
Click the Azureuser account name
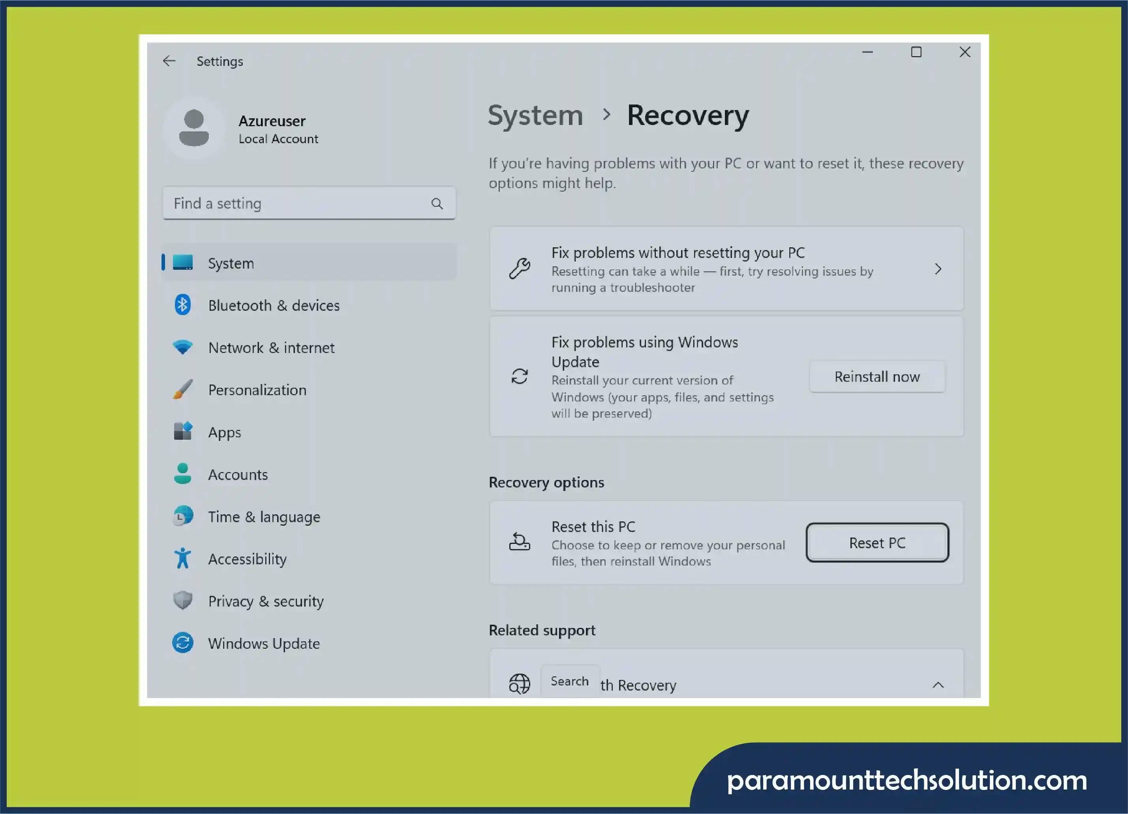[272, 121]
